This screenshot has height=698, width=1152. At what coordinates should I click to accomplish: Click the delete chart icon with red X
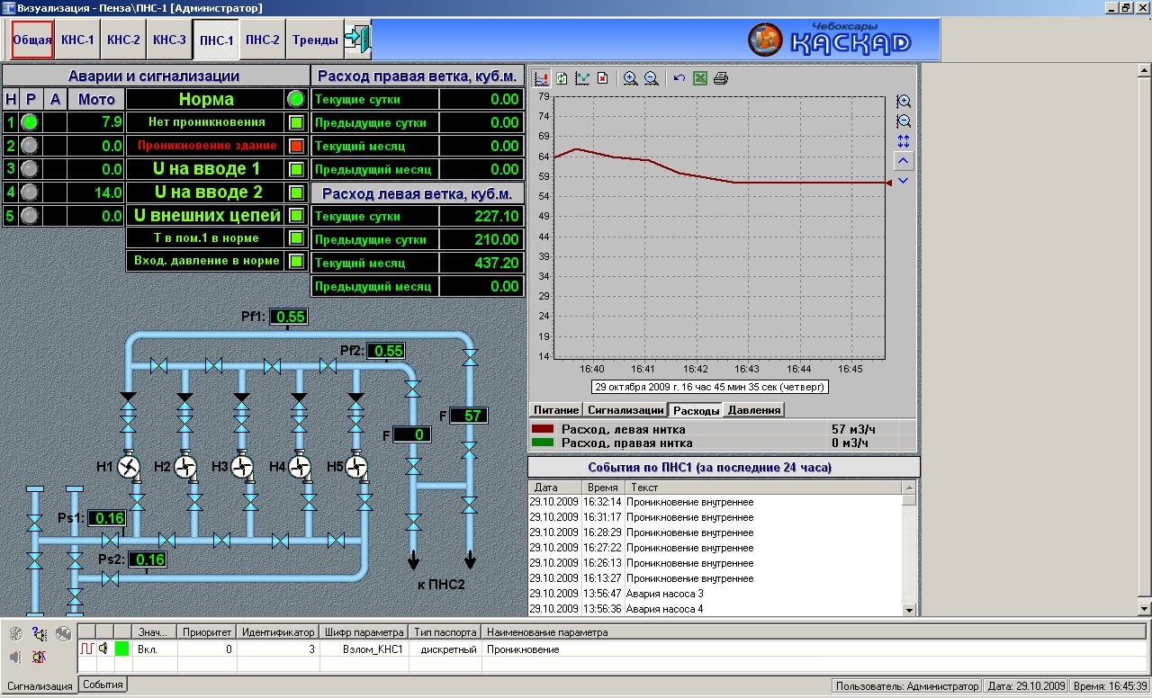coord(602,78)
